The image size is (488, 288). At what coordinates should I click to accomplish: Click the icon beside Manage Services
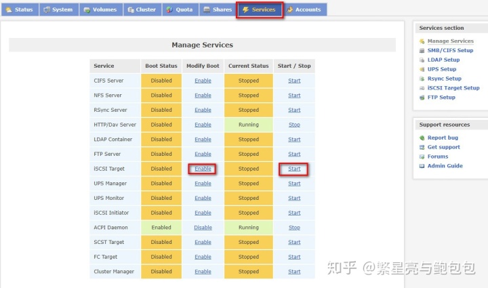422,41
